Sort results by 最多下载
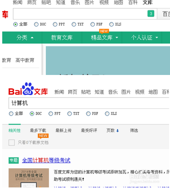170x191 pixels. click(38, 131)
